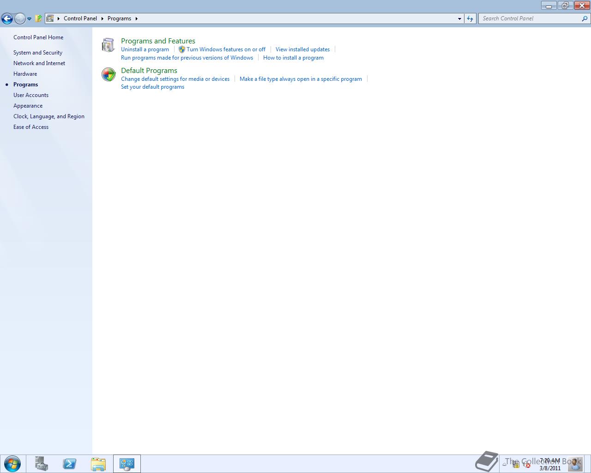Click the Refresh button in the address bar

470,18
